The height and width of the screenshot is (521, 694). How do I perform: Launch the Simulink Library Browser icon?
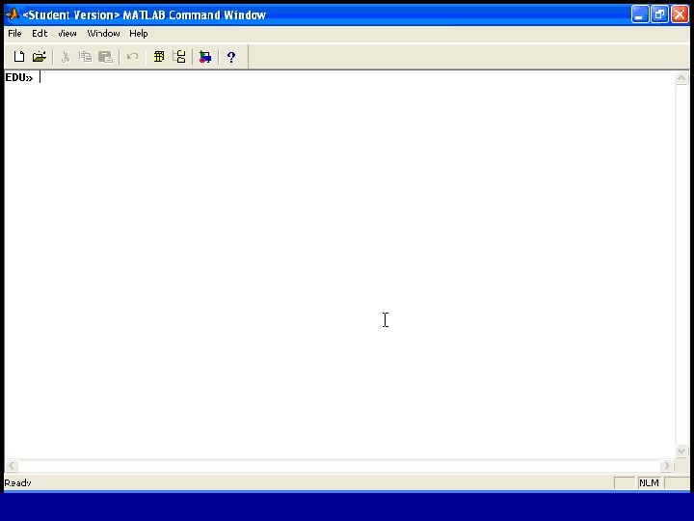(x=205, y=57)
